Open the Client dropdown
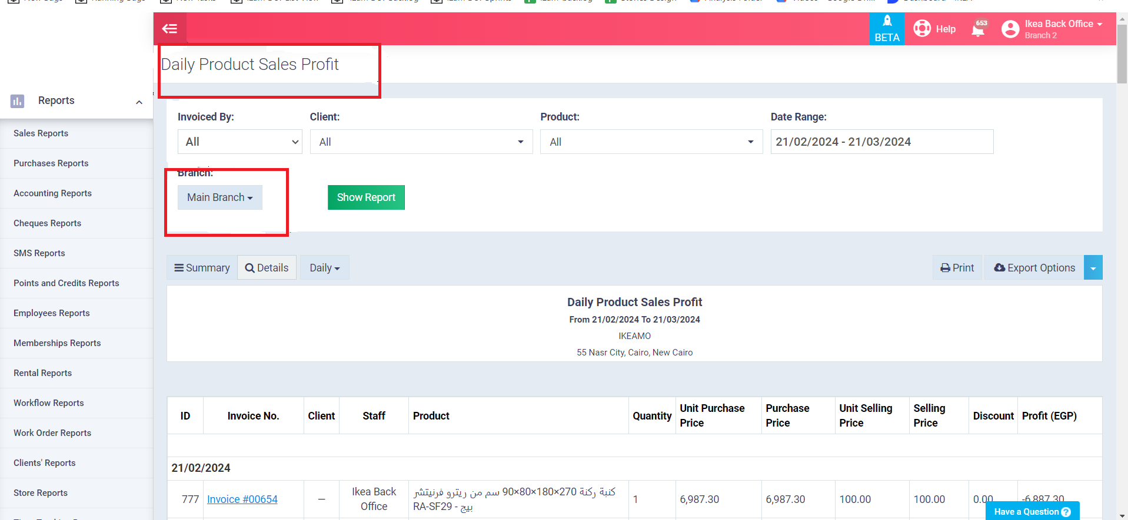Screen dimensions: 1128x520 (421, 142)
